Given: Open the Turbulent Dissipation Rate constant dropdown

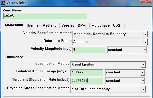Looking at the screenshot, I should (x=125, y=81).
